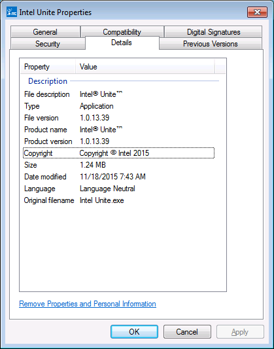Select the Description group heading

pyautogui.click(x=48, y=81)
